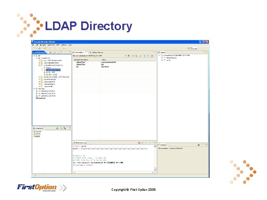Image resolution: width=267 pixels, height=200 pixels.
Task: Expand objectClass (2) in Outline
Action: pyautogui.click(x=162, y=58)
